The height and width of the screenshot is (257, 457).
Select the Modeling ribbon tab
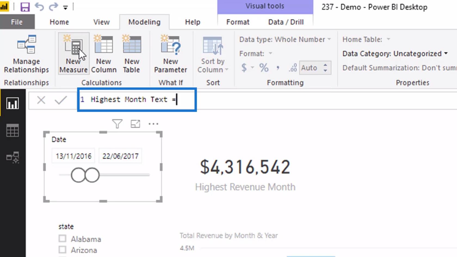pyautogui.click(x=144, y=22)
